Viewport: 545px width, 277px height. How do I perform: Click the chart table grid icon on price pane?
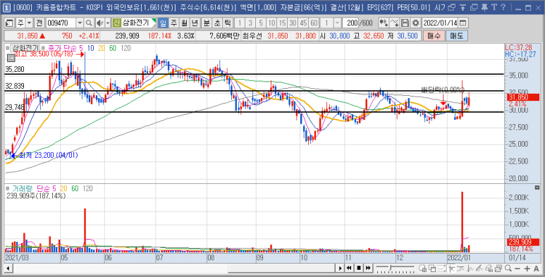point(11,58)
